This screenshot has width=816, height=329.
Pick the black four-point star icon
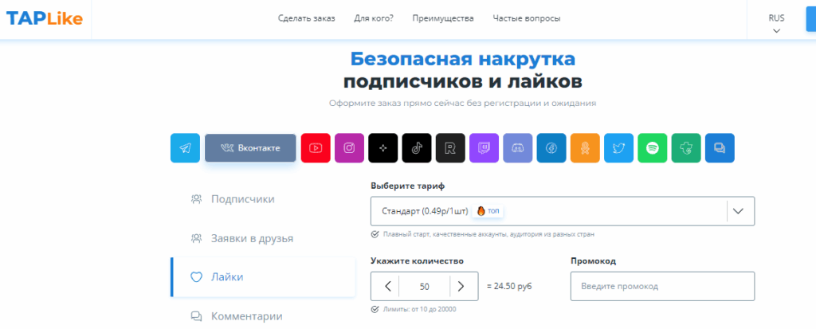(383, 148)
